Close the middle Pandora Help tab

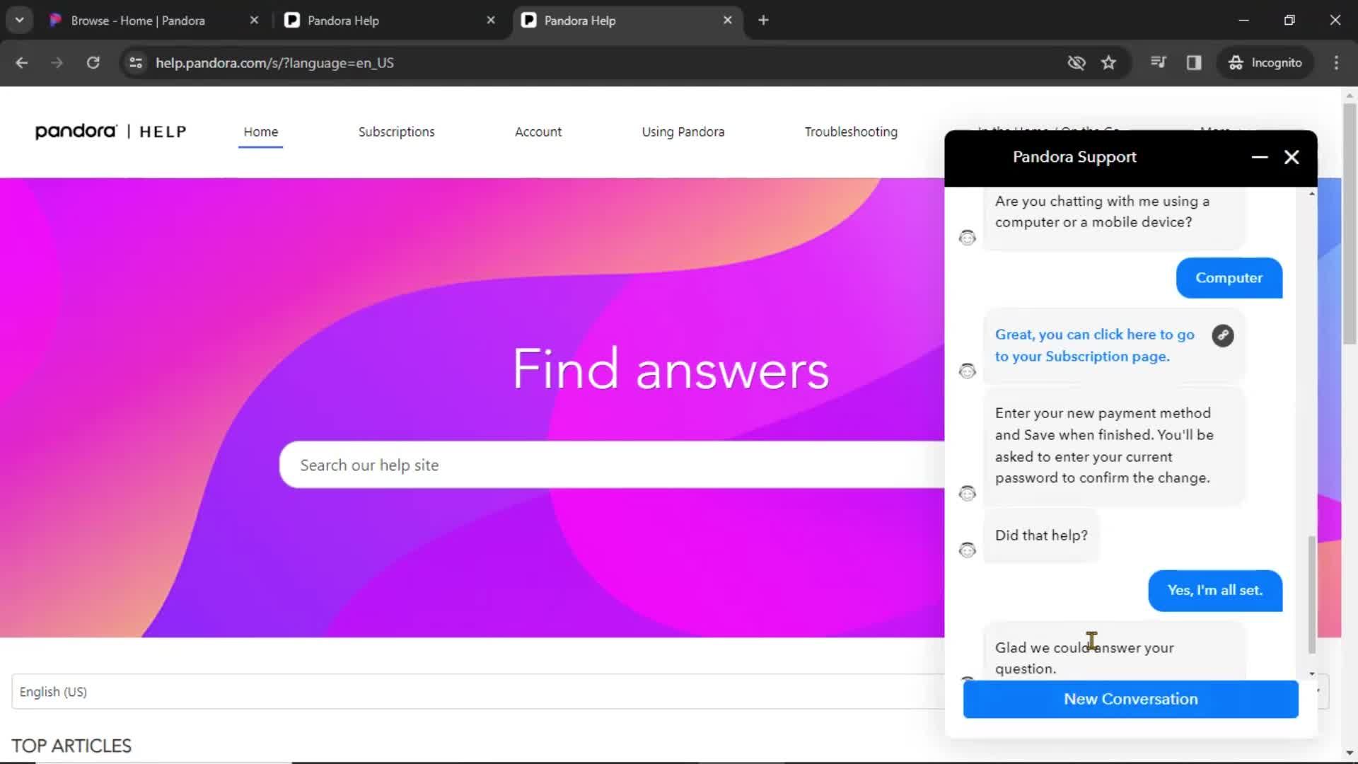491,21
